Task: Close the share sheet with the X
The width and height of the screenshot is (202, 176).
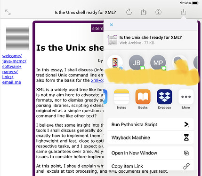Action: click(x=112, y=25)
